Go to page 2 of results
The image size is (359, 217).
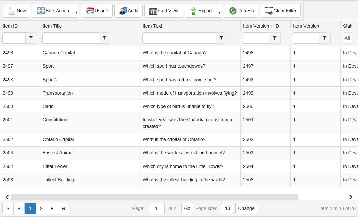(x=41, y=208)
